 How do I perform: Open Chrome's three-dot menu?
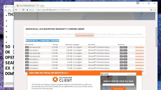(x=155, y=10)
